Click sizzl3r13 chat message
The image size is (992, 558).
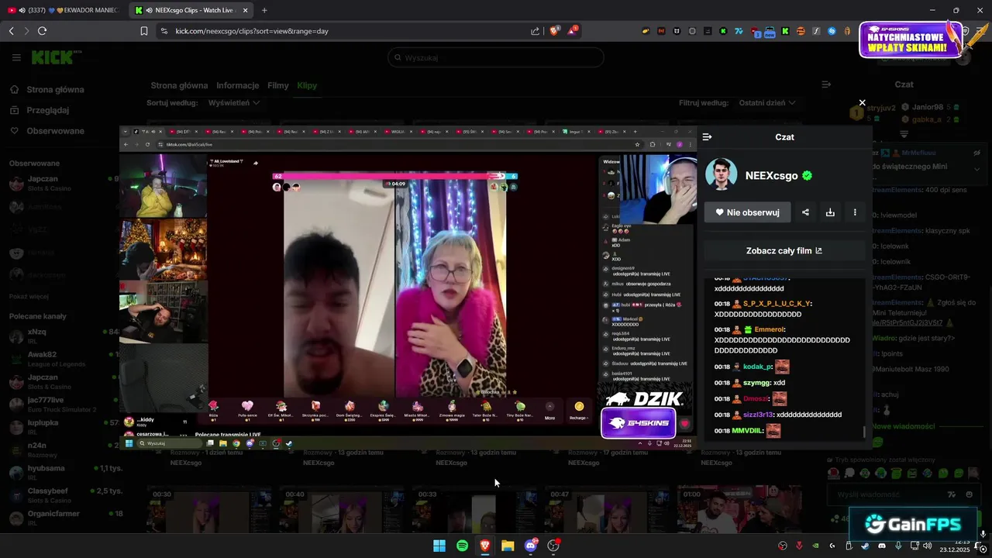[x=778, y=415]
